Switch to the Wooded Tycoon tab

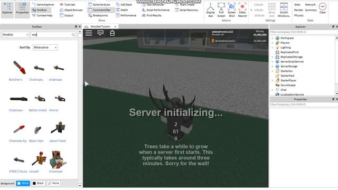pyautogui.click(x=100, y=26)
